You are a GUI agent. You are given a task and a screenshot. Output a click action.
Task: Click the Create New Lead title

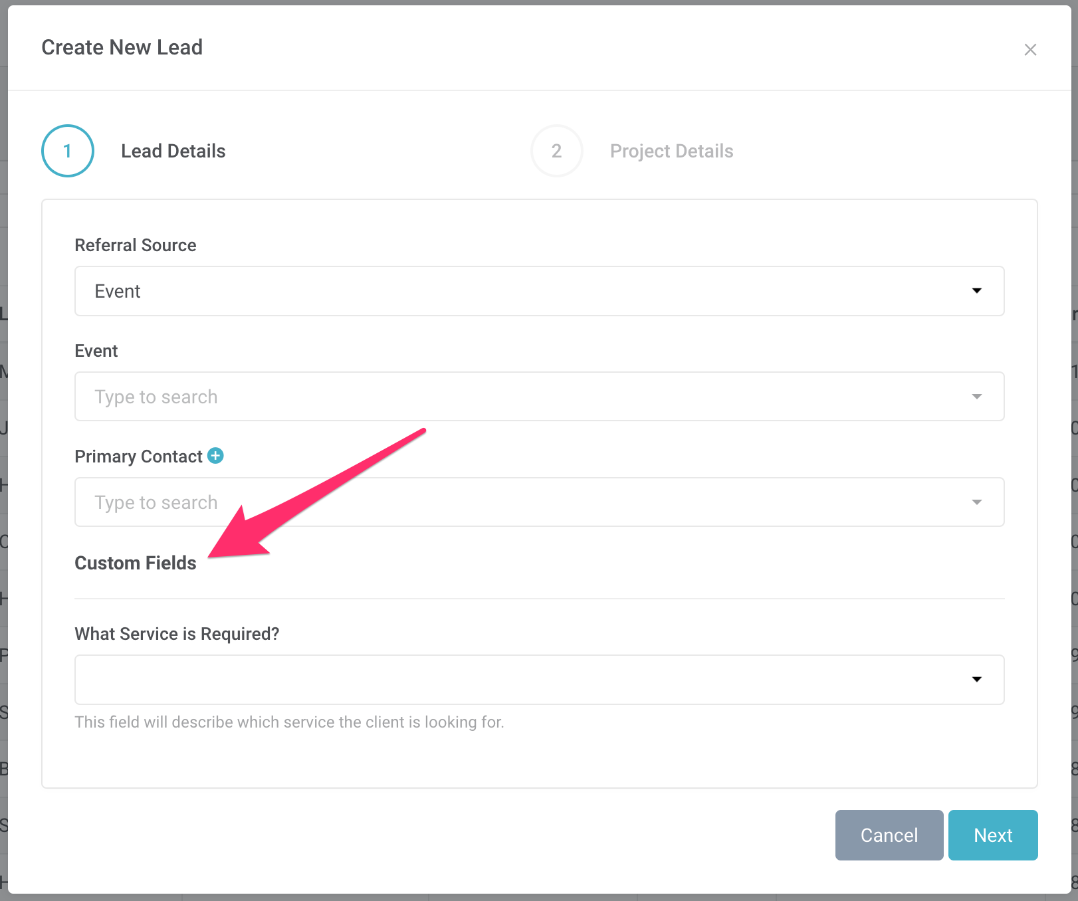(x=122, y=47)
